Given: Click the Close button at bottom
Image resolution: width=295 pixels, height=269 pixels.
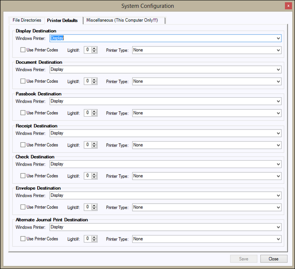Looking at the screenshot, I should point(273,259).
